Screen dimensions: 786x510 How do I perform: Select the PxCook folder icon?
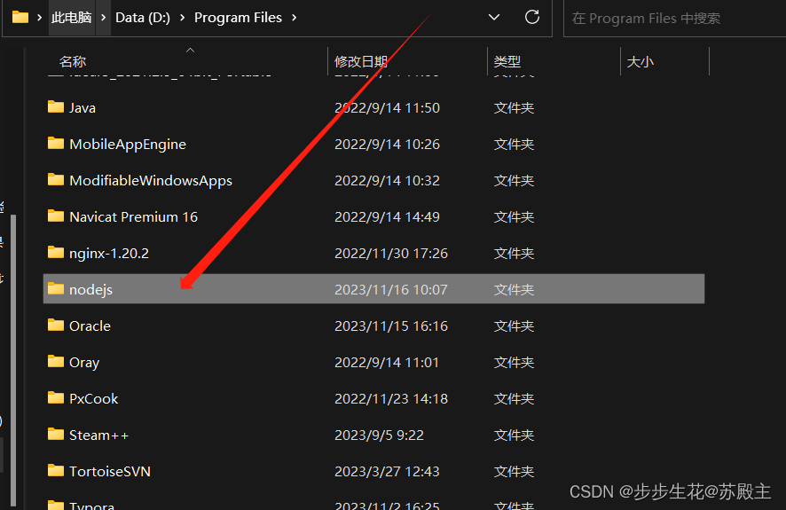[56, 397]
